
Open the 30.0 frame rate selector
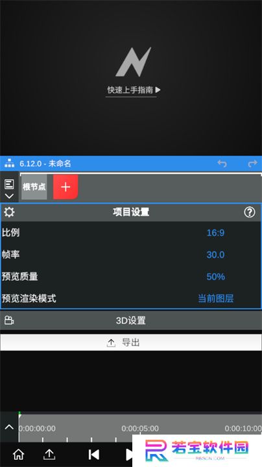215,255
